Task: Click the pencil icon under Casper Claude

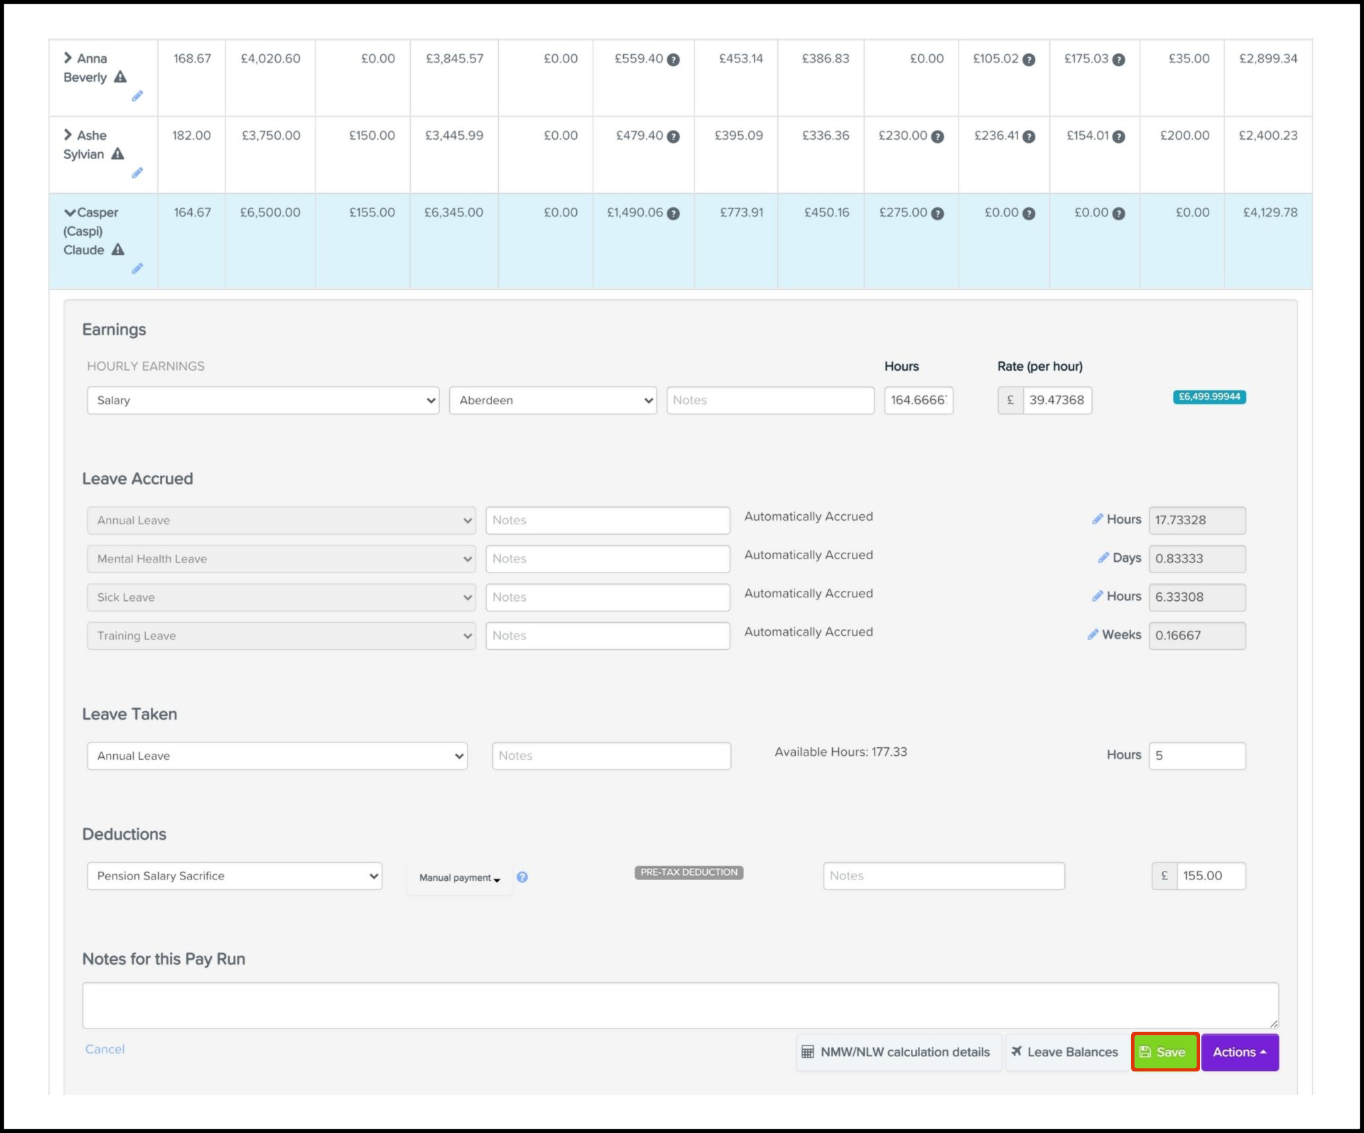Action: click(137, 269)
